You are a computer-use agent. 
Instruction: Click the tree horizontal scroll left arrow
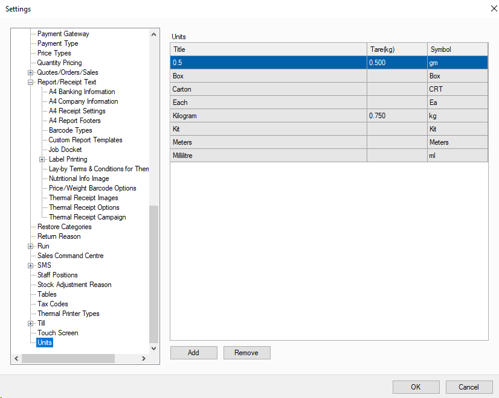tap(16, 358)
